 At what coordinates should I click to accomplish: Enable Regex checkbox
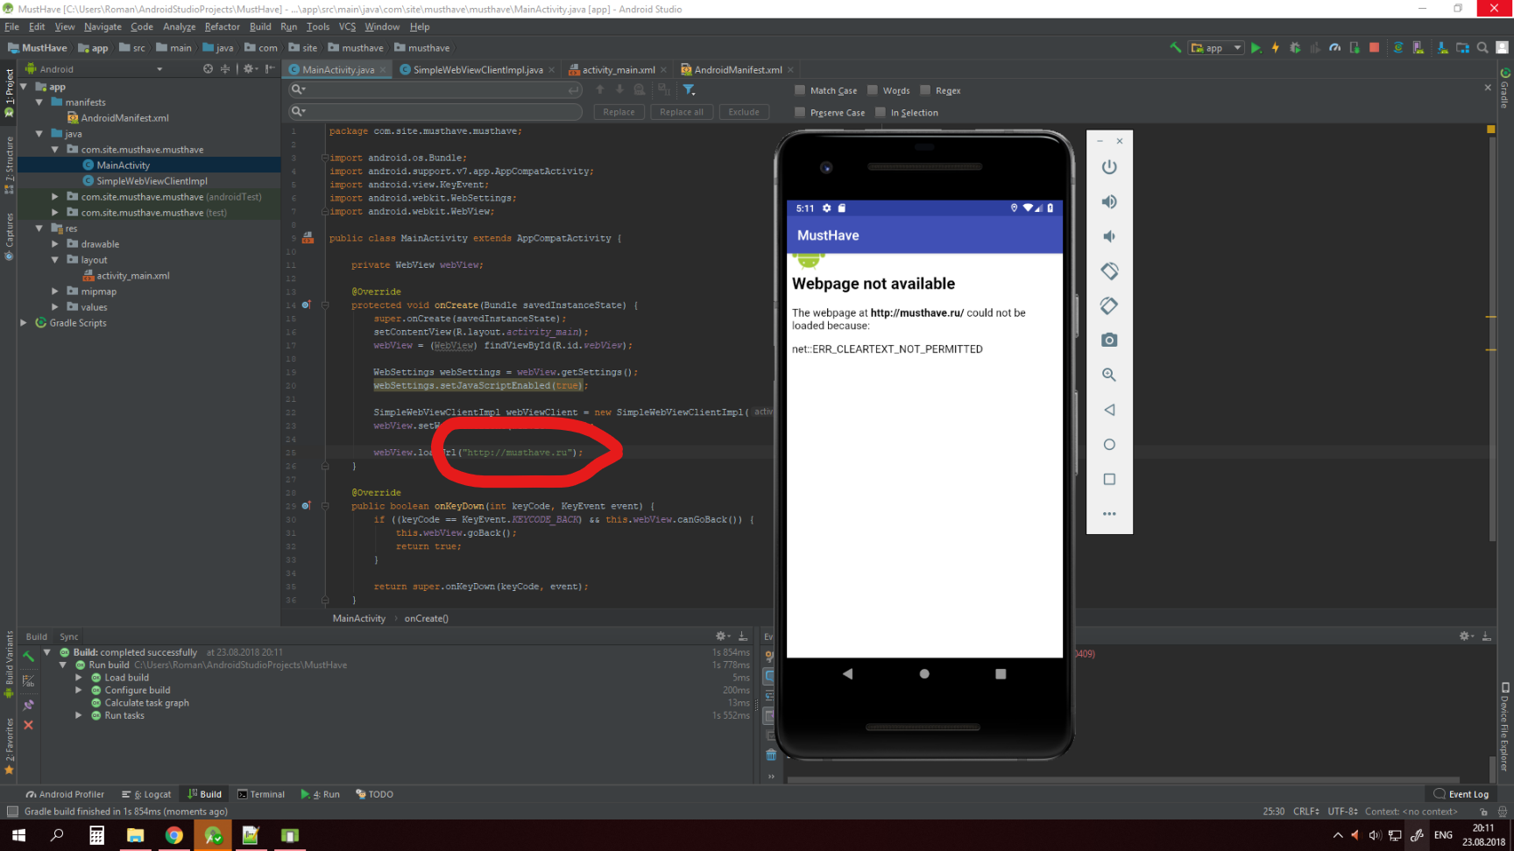coord(925,90)
